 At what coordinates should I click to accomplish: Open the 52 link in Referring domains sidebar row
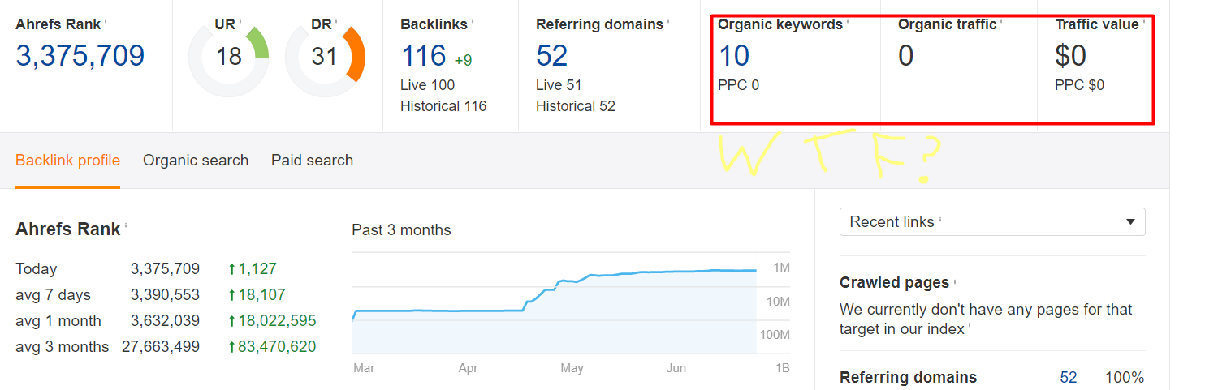1069,378
